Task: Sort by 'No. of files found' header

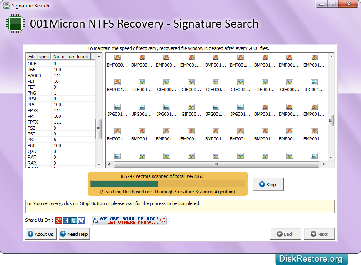Action: click(71, 57)
